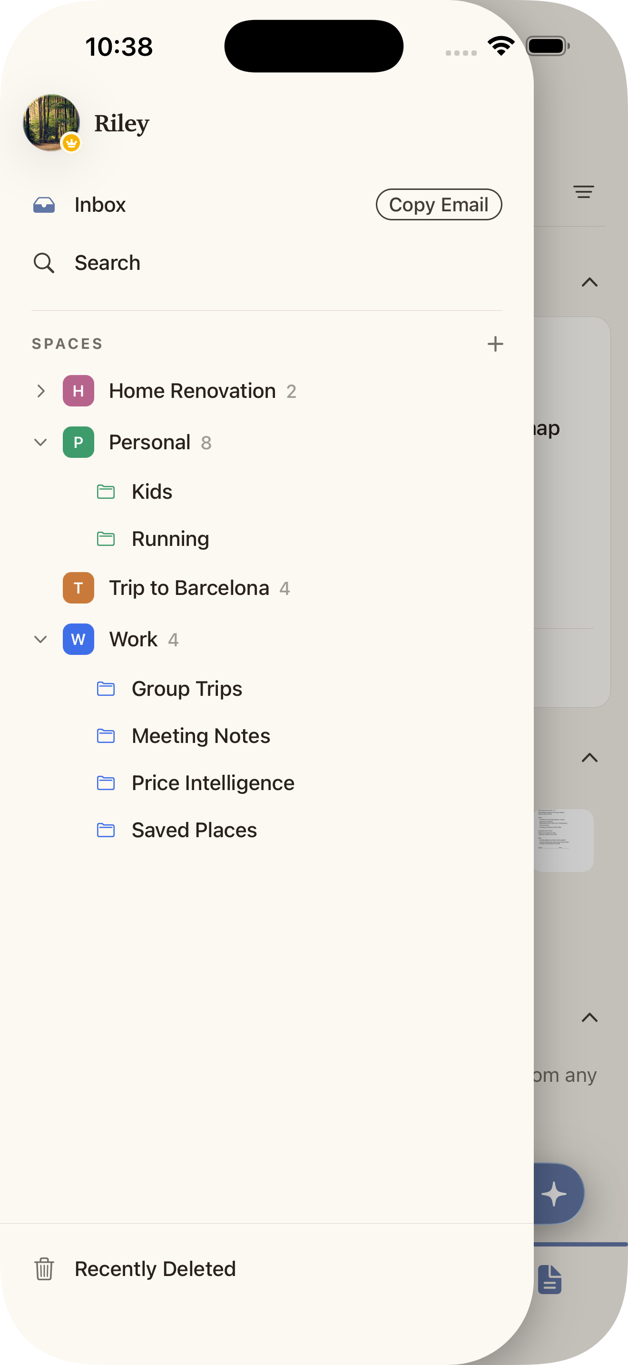Viewport: 628px width, 1365px height.
Task: Open the Inbox tray icon
Action: (44, 205)
